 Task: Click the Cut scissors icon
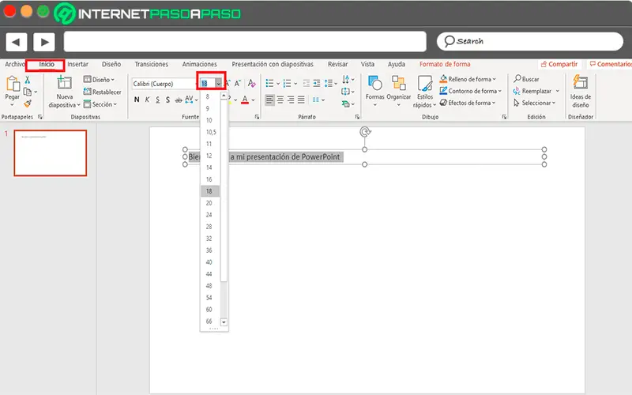point(28,80)
